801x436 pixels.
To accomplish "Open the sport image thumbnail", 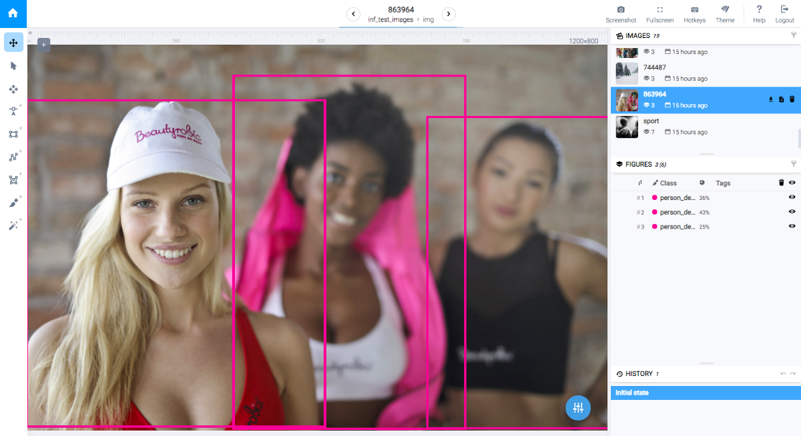I will tap(627, 127).
